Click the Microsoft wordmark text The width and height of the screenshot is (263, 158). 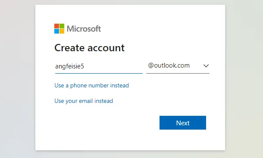point(84,29)
